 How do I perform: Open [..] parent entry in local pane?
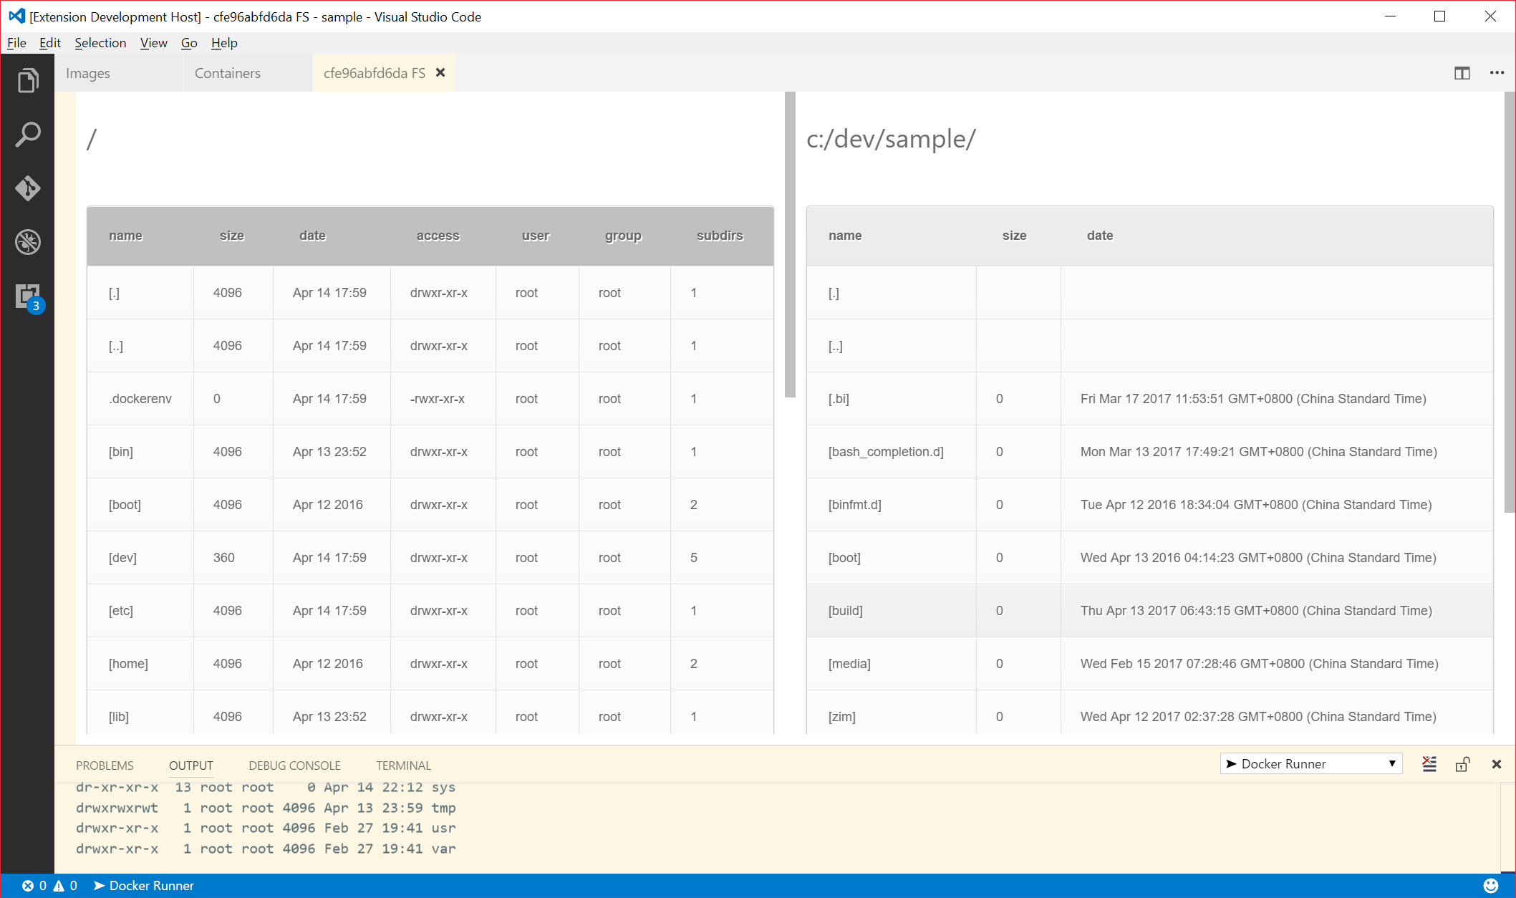[836, 346]
